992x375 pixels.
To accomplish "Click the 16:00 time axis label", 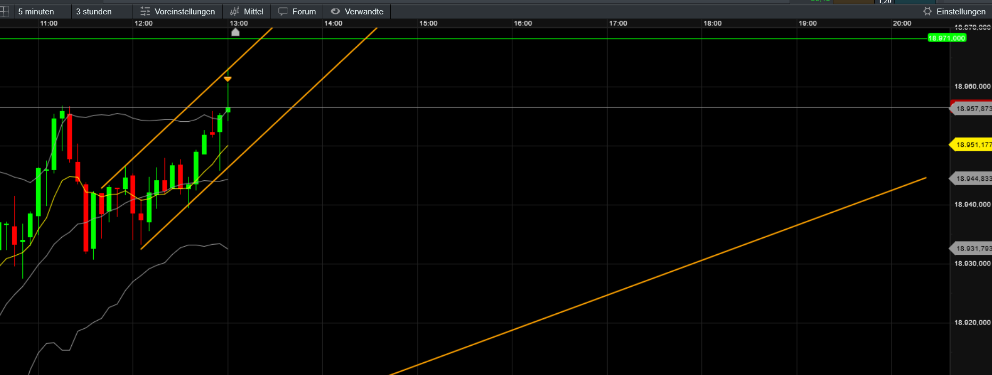I will [523, 23].
